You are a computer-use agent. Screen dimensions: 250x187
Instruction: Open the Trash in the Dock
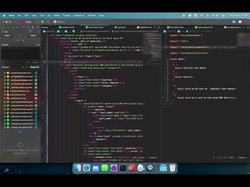pyautogui.click(x=172, y=168)
